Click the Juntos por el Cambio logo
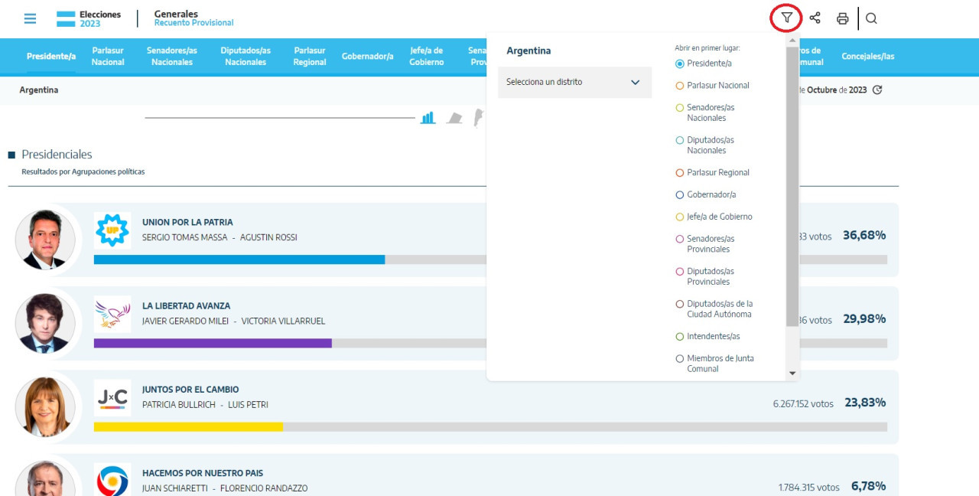The height and width of the screenshot is (496, 979). click(112, 397)
